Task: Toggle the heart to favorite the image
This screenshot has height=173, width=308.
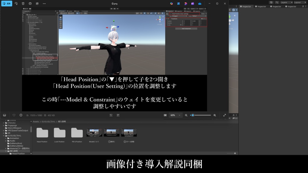Action: click(x=13, y=115)
